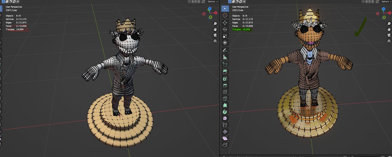
Task: Choose intersect selection mode in right viewport
Action: tap(244, 2)
